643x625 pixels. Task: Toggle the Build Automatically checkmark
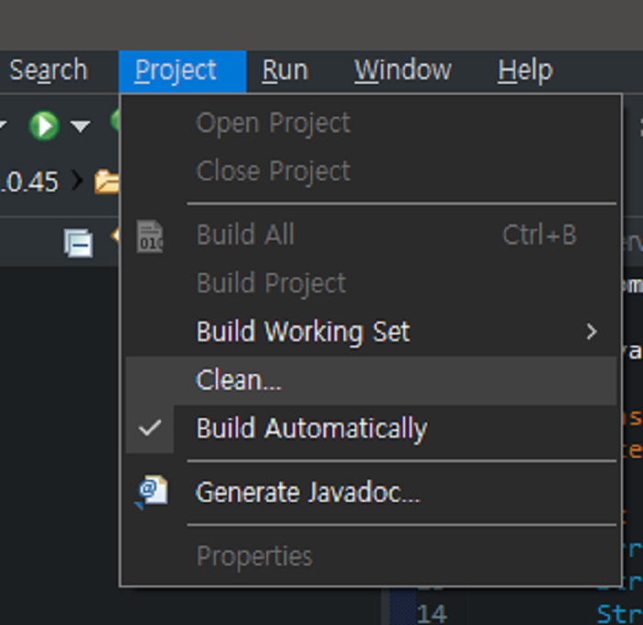pyautogui.click(x=150, y=428)
